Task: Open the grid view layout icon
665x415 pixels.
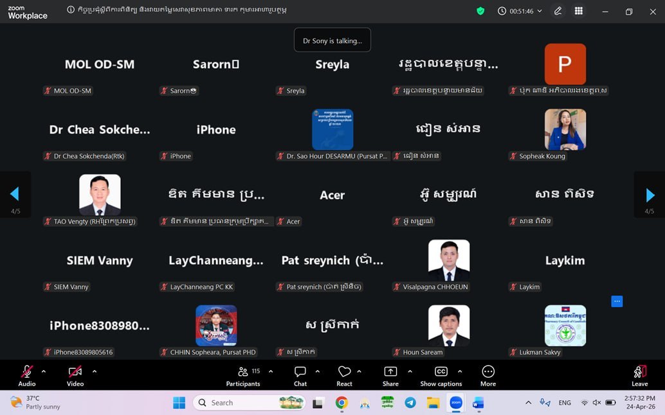Action: pos(578,11)
